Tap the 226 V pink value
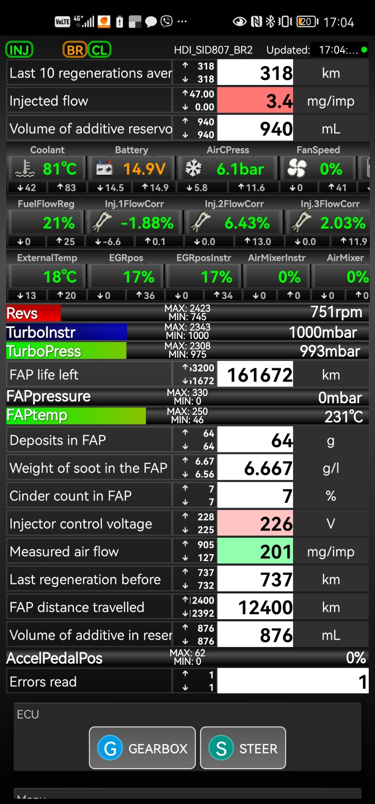The width and height of the screenshot is (375, 804). (x=255, y=523)
